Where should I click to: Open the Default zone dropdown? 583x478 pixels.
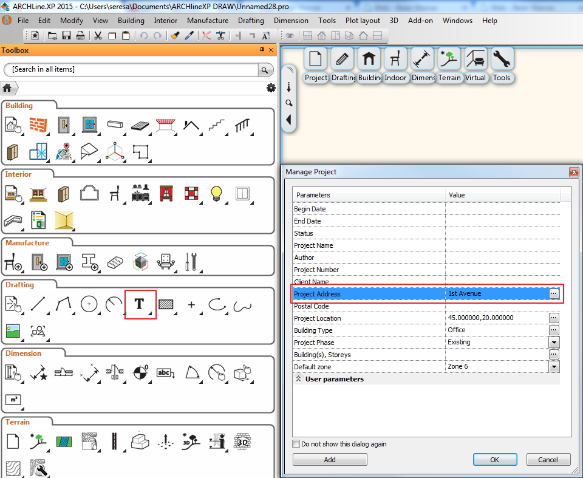point(554,367)
